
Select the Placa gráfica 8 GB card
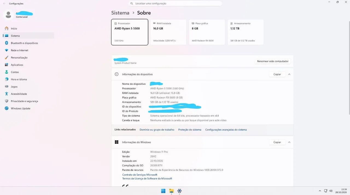(207, 32)
